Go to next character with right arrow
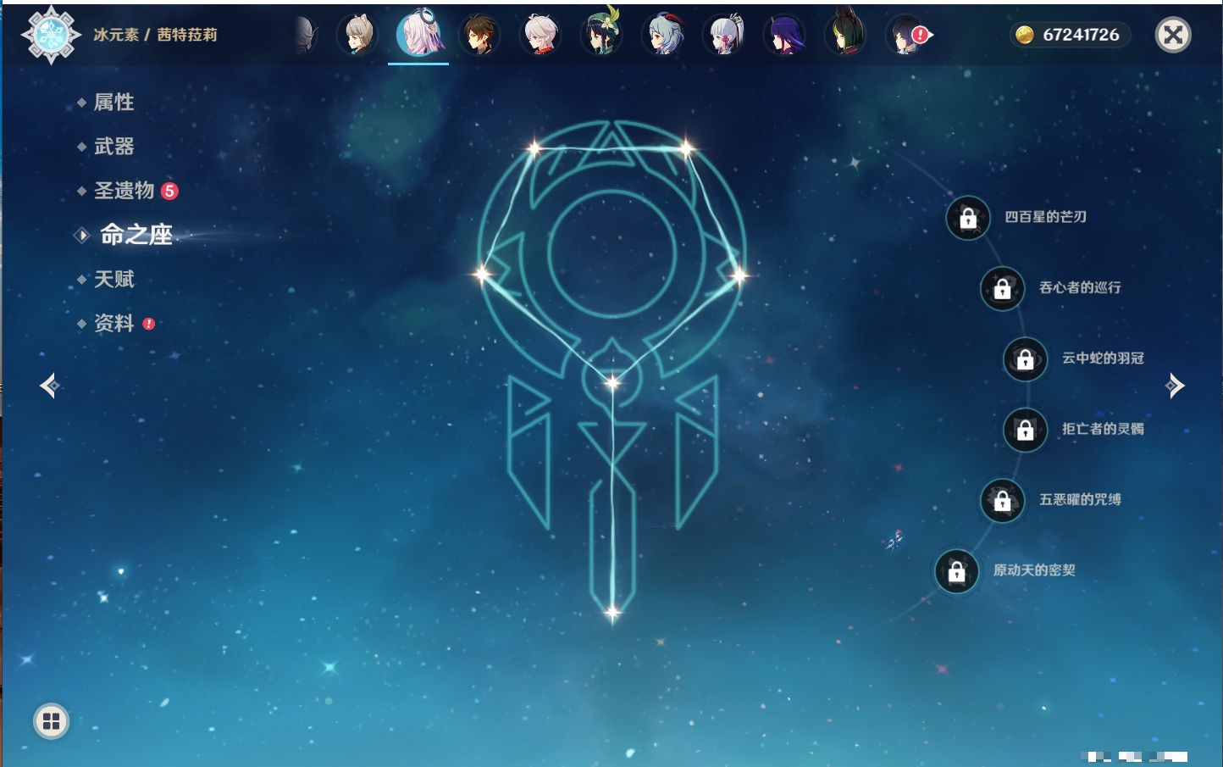 1175,386
